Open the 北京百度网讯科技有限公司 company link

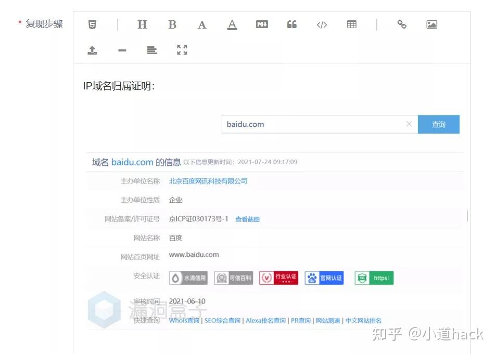[208, 181]
